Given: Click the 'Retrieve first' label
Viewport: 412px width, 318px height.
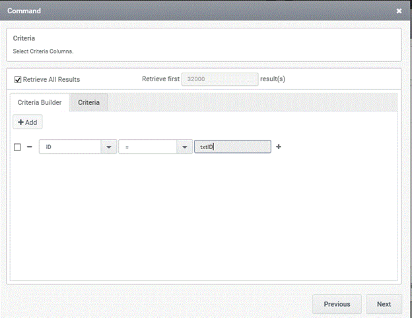Looking at the screenshot, I should click(x=160, y=79).
